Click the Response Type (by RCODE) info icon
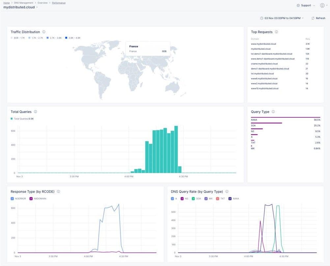The width and height of the screenshot is (330, 266). 59,192
